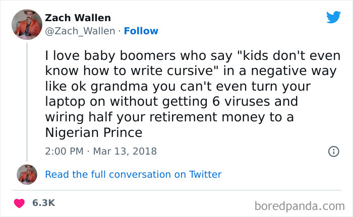The height and width of the screenshot is (217, 353).
Task: Follow Zach Wallen
Action: coord(141,31)
